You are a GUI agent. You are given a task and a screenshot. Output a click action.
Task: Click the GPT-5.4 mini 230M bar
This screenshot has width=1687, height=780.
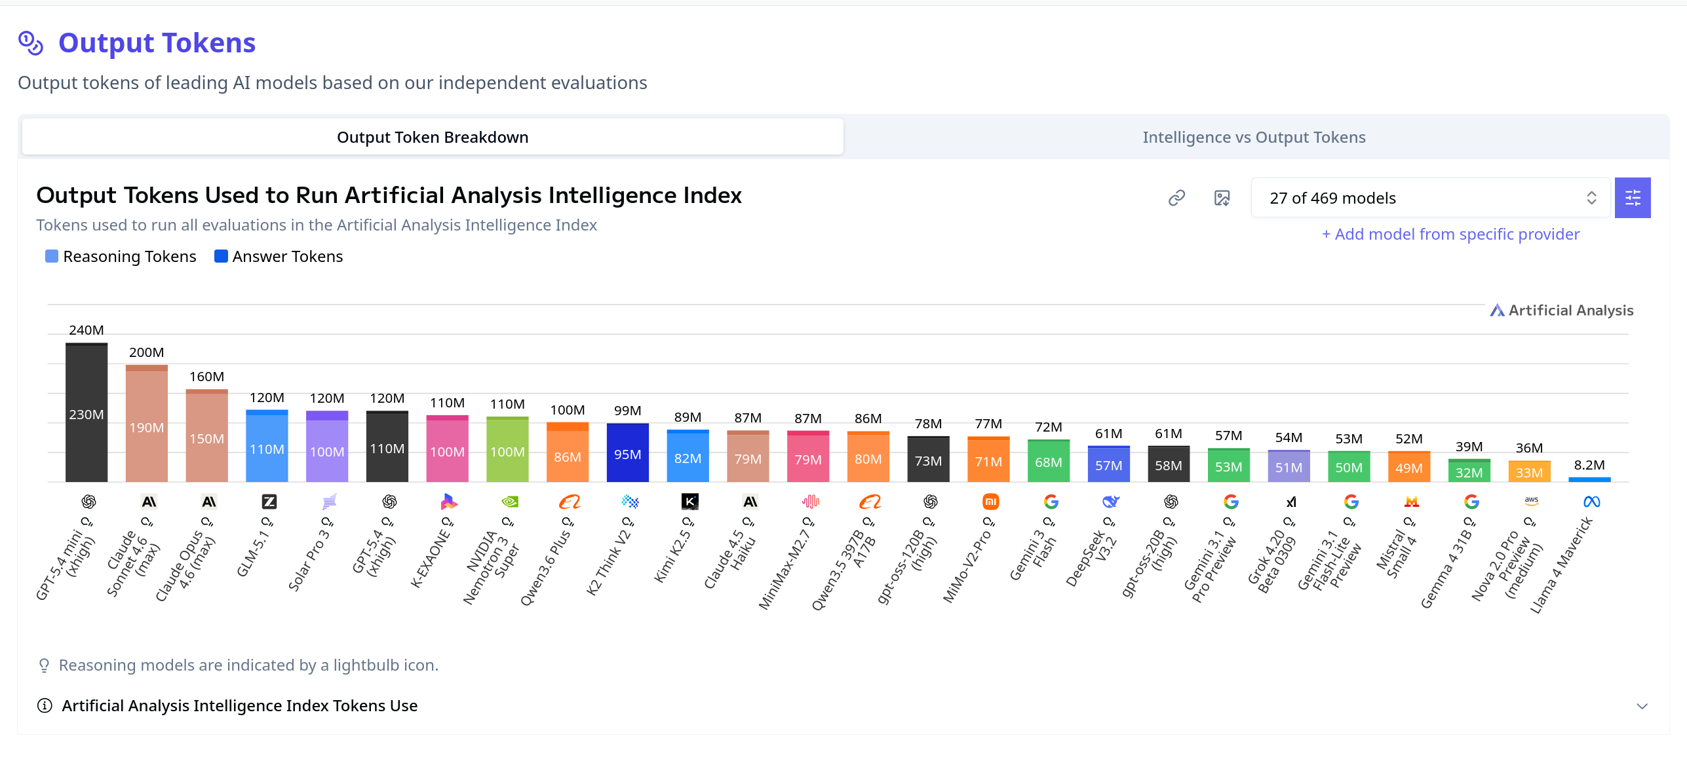pos(87,414)
